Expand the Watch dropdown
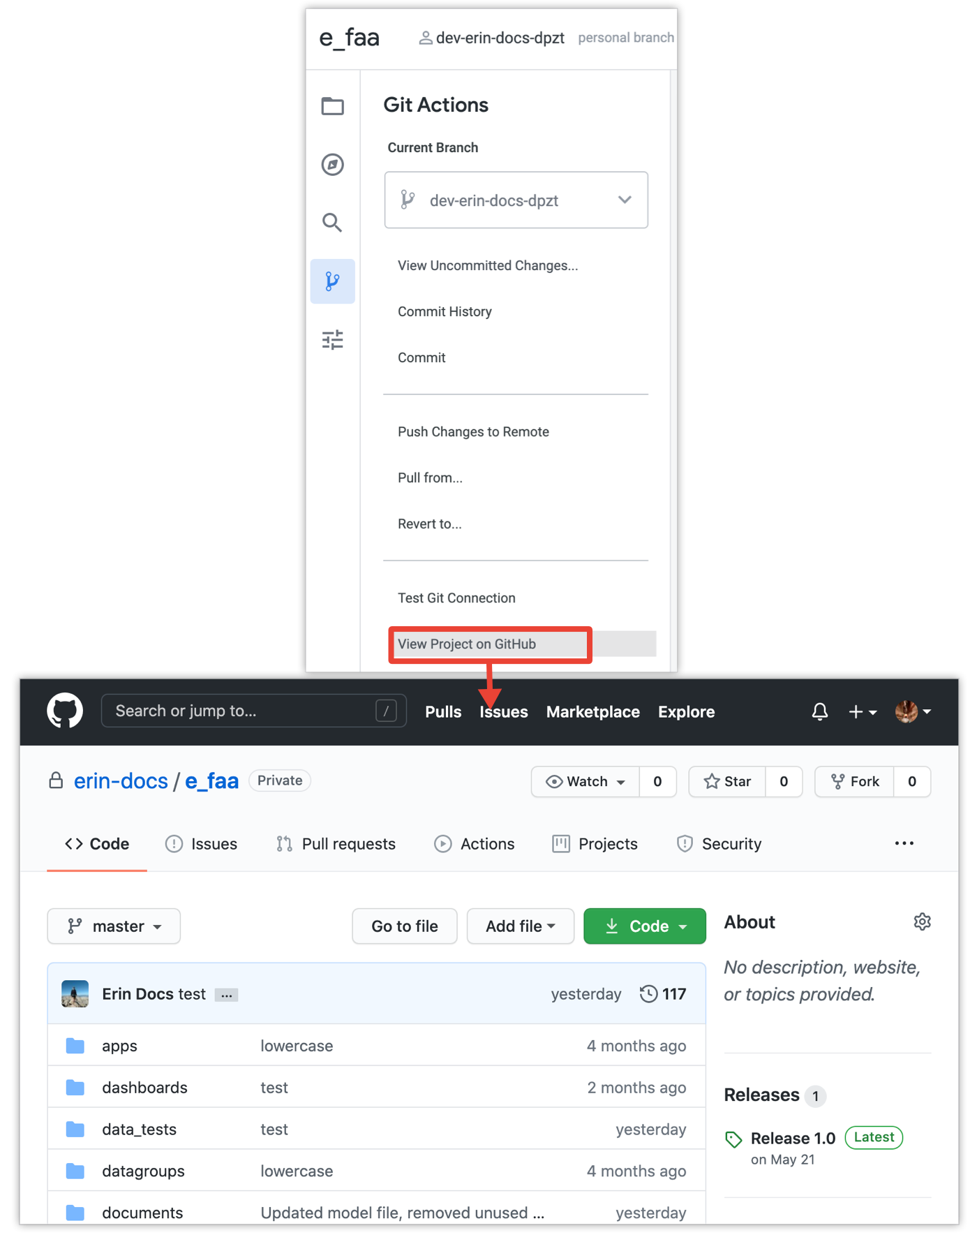 (x=586, y=781)
